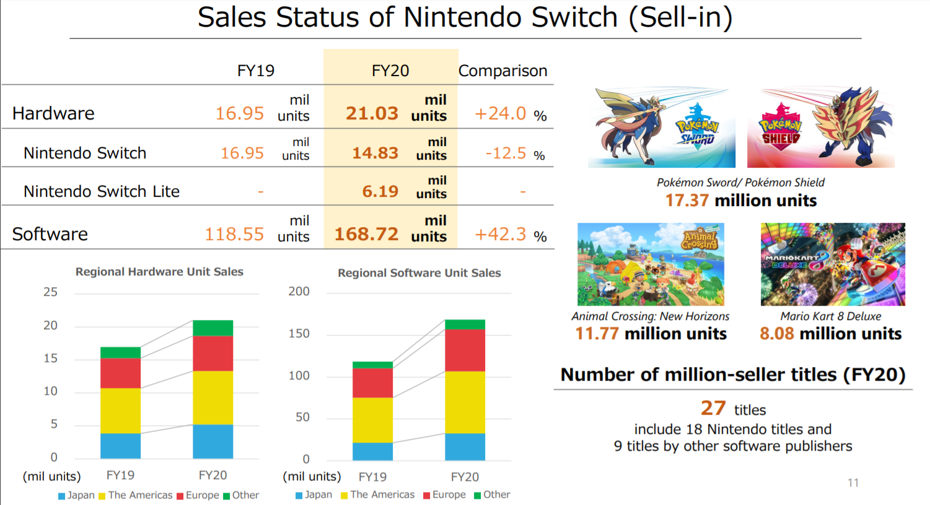
Task: Click the FY20 hardware bar yellow Americas segment
Action: pyautogui.click(x=213, y=397)
